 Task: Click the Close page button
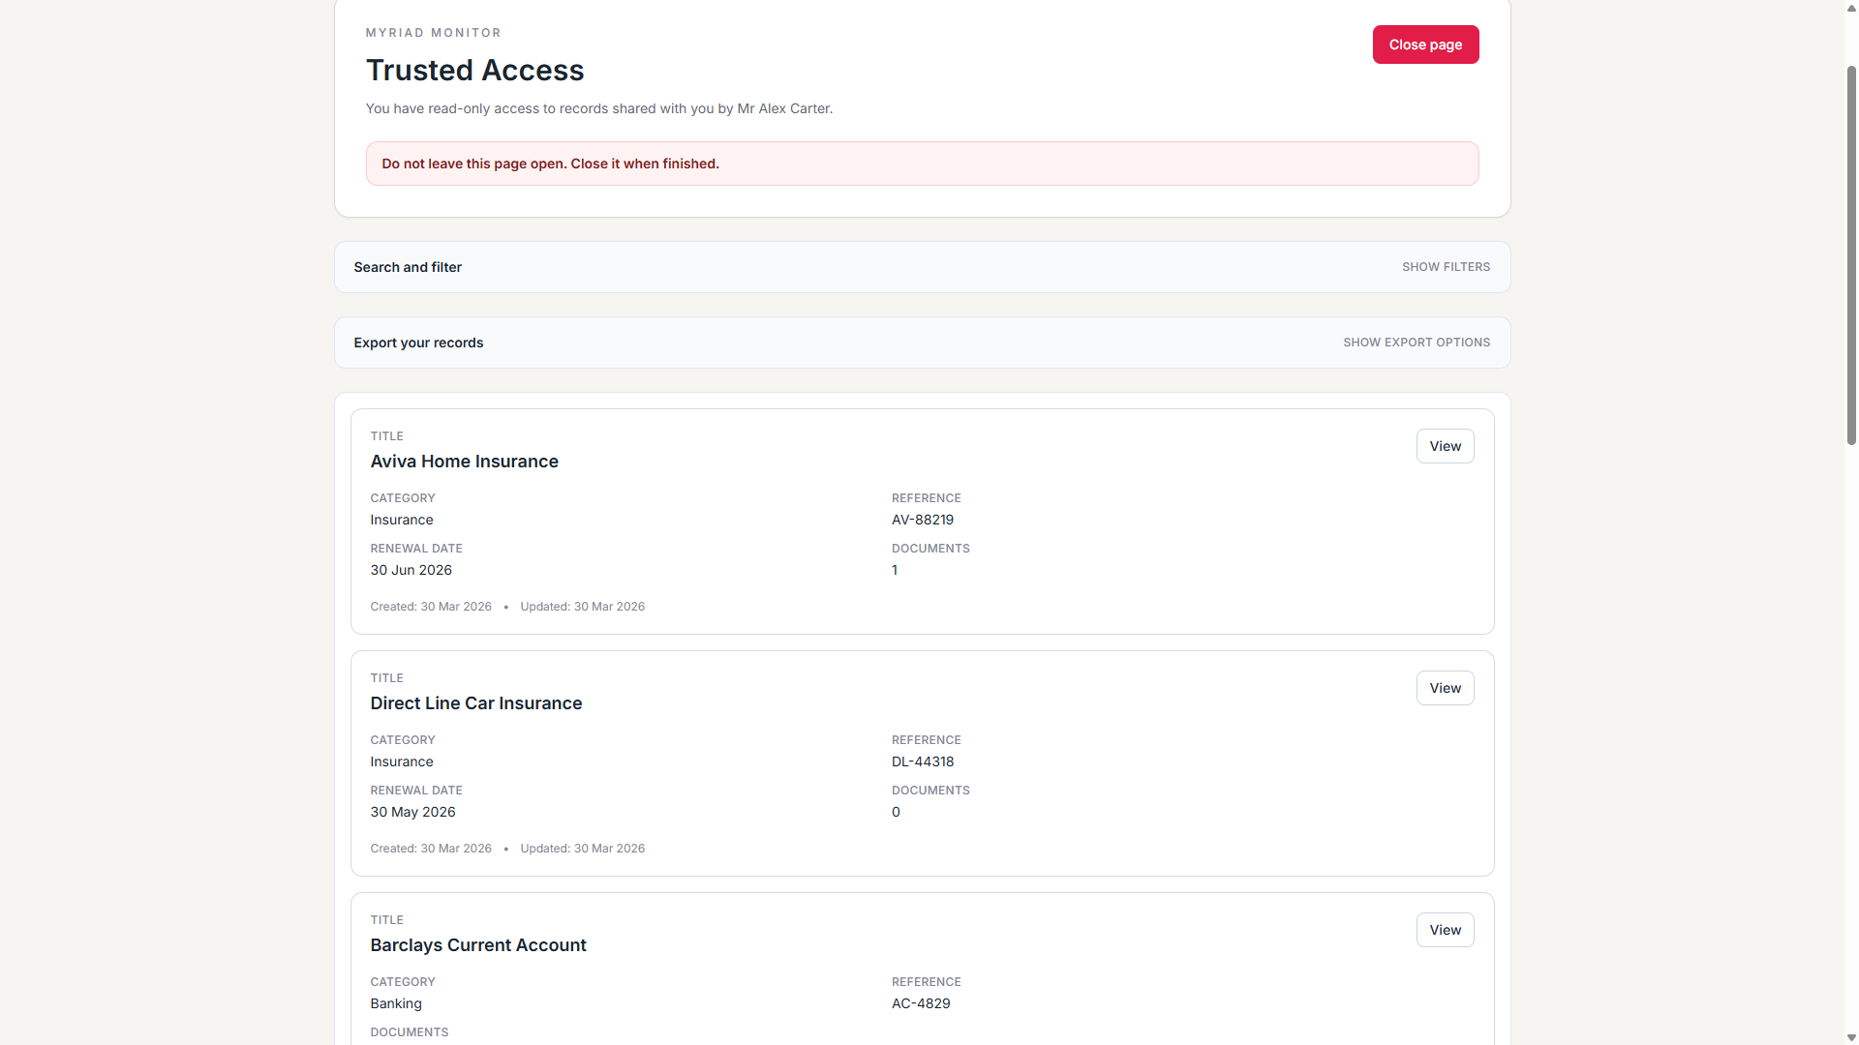[x=1425, y=44]
